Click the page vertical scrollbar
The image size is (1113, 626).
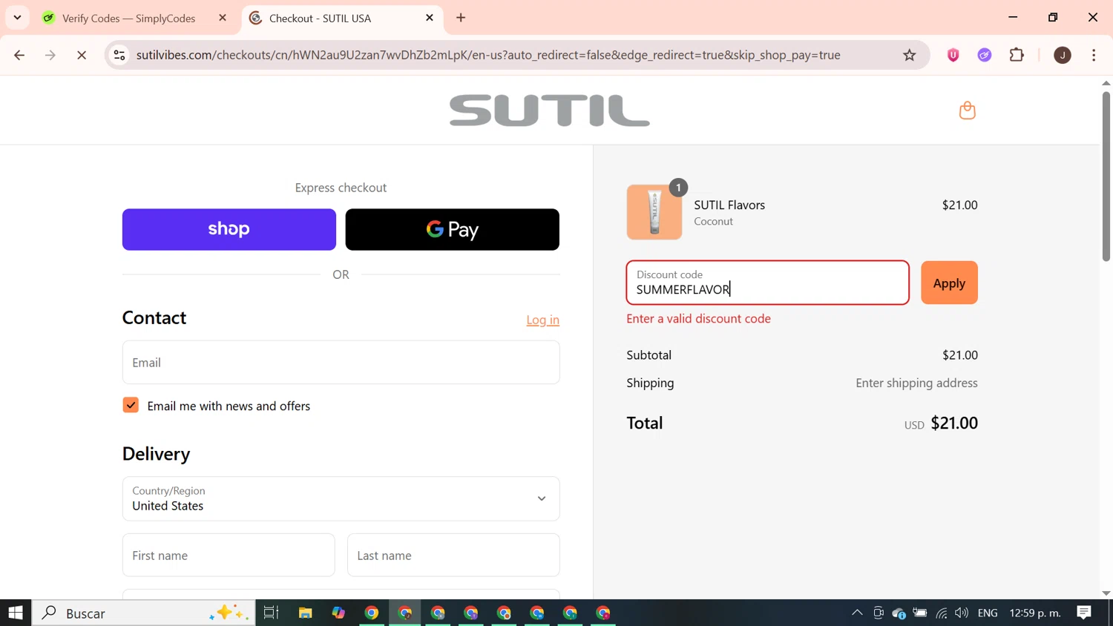tap(1106, 177)
